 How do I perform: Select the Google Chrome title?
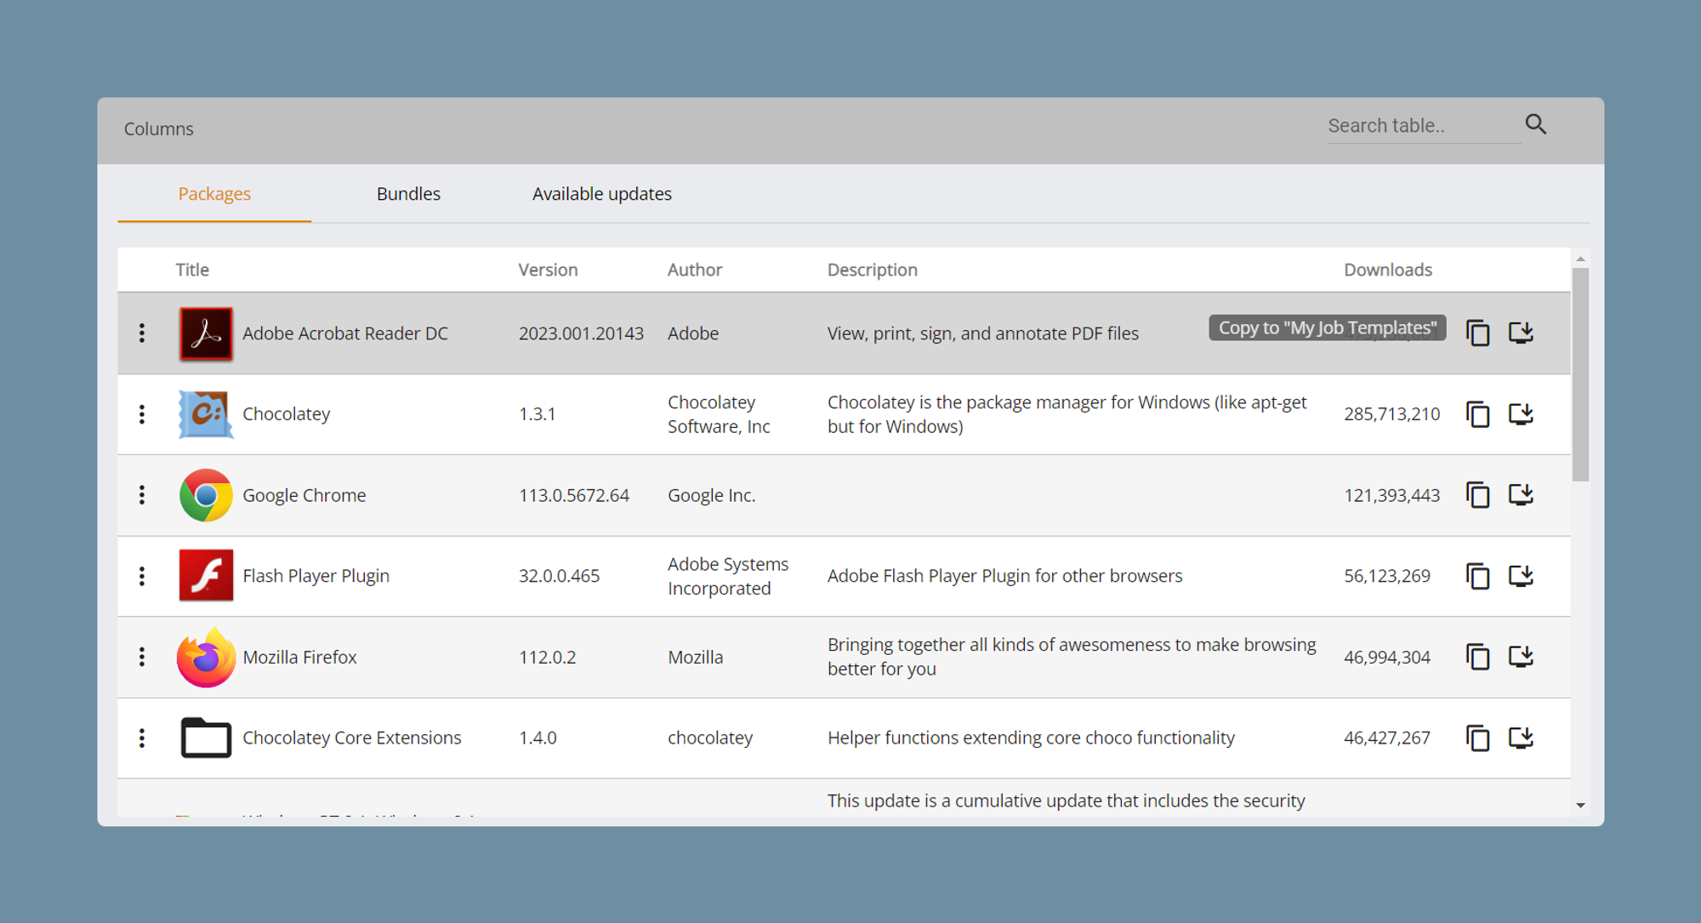tap(304, 495)
